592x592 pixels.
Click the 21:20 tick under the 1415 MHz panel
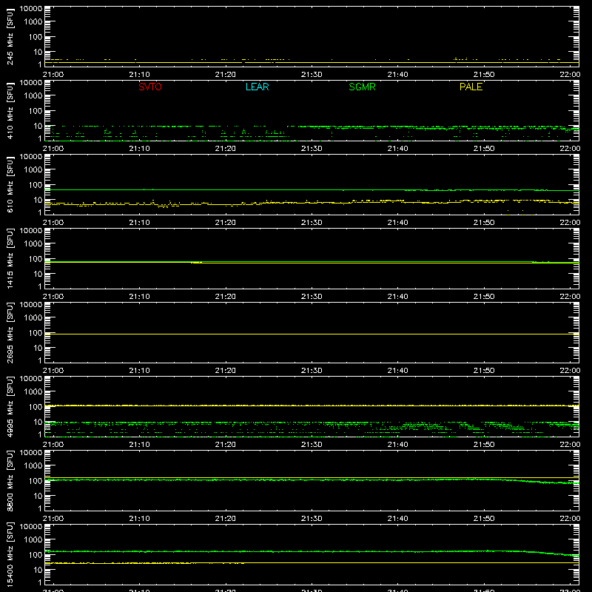tap(226, 297)
